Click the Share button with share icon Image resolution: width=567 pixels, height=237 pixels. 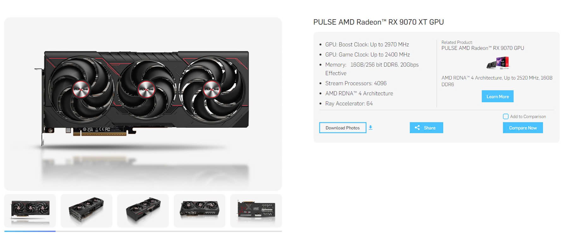click(426, 127)
